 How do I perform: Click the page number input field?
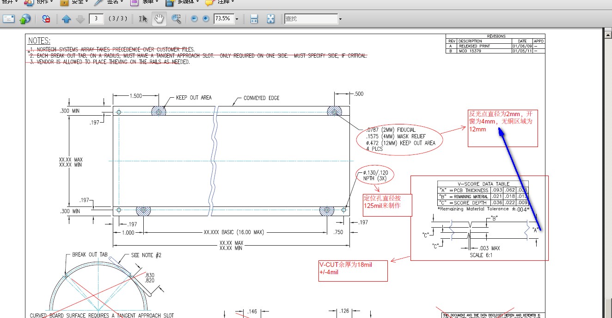tap(96, 19)
